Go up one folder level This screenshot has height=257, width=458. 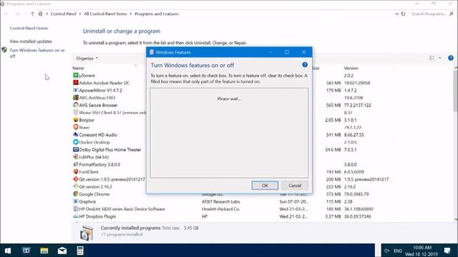tap(32, 14)
